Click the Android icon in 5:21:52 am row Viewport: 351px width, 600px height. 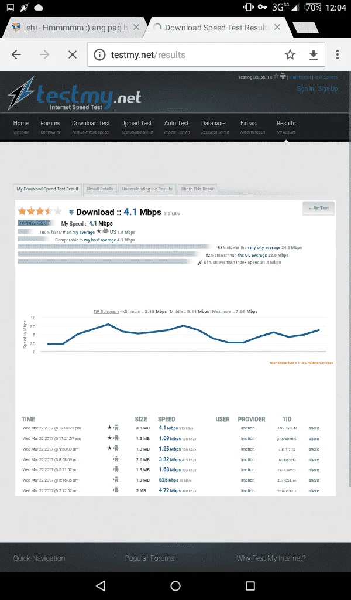tap(116, 469)
